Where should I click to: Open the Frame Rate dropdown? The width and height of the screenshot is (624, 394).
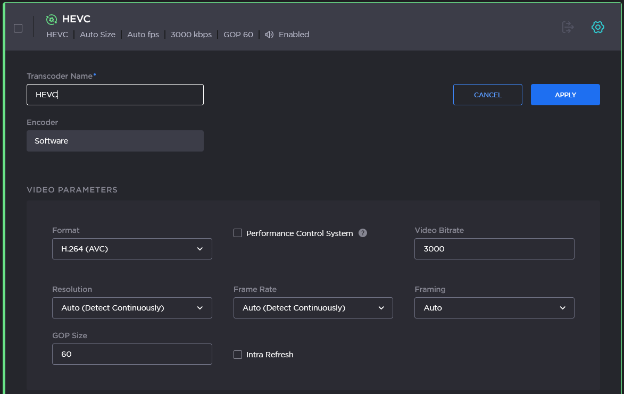point(313,308)
